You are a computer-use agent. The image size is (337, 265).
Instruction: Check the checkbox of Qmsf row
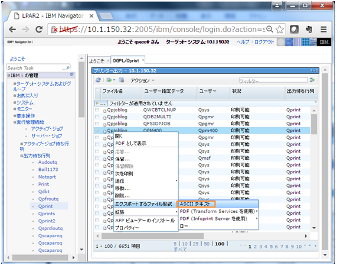pyautogui.click(x=97, y=158)
